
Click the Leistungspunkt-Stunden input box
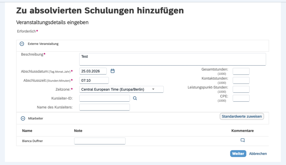(x=241, y=89)
